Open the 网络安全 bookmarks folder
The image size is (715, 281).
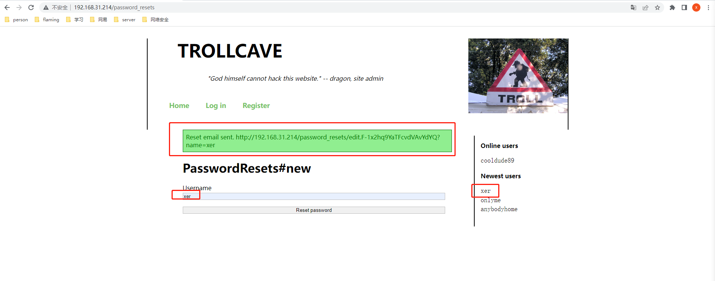(155, 20)
